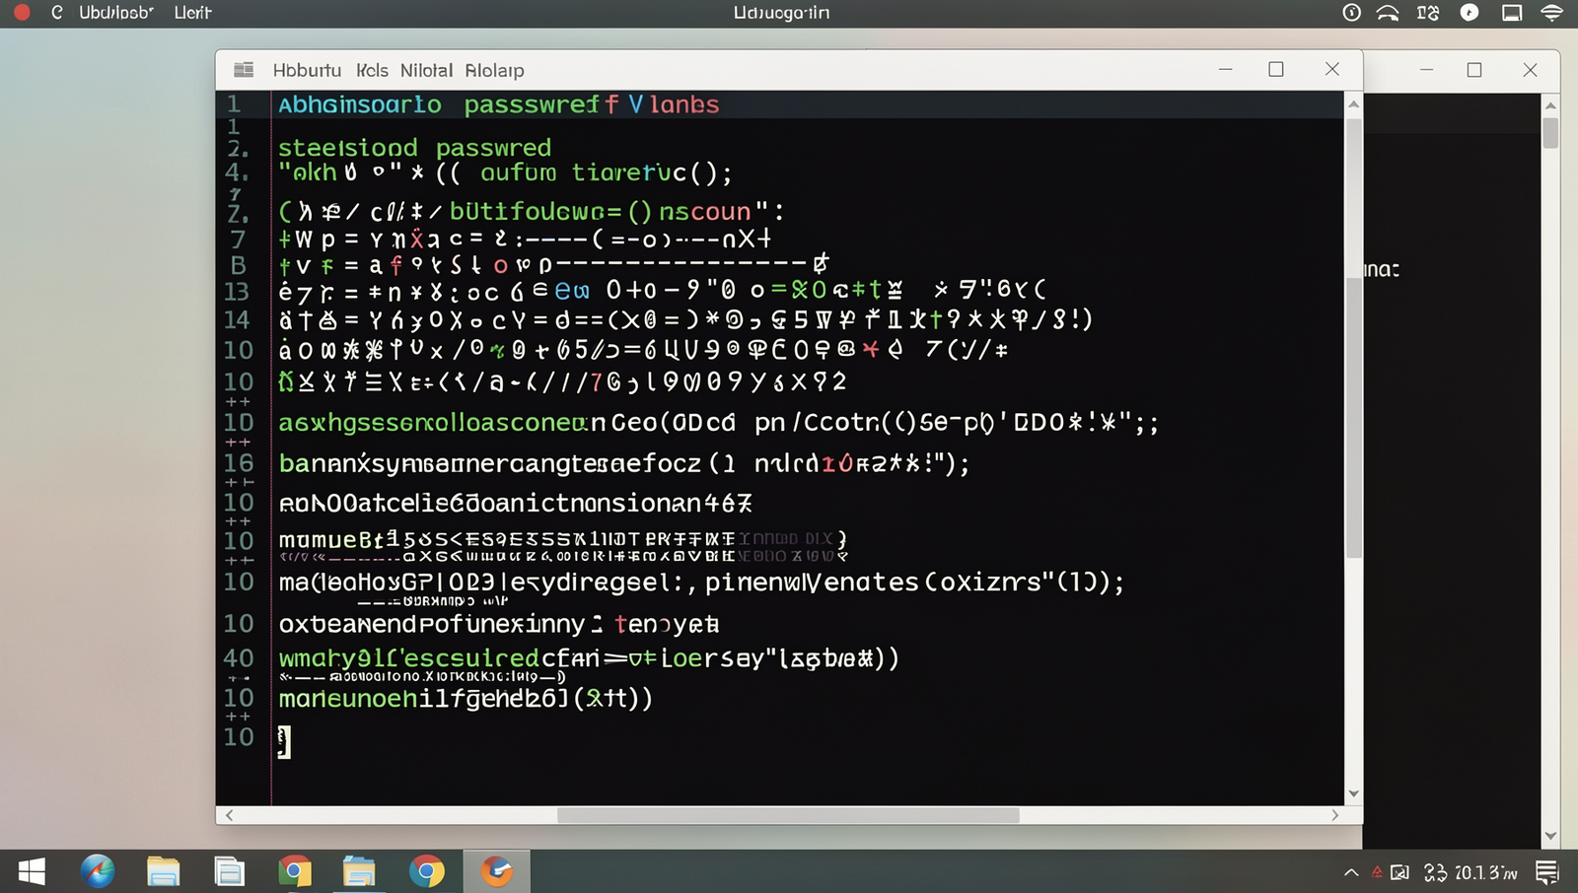Click the editor scrollbar up arrow
Viewport: 1578px width, 893px height.
pos(1353,103)
